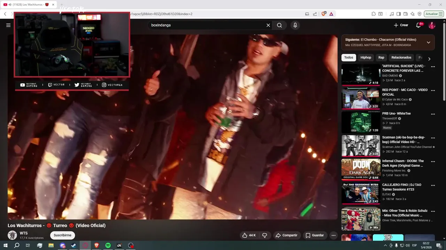
Task: Like the video with 44 K
Action: tap(249, 235)
